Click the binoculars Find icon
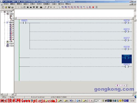The image size is (137, 103). coord(41,7)
